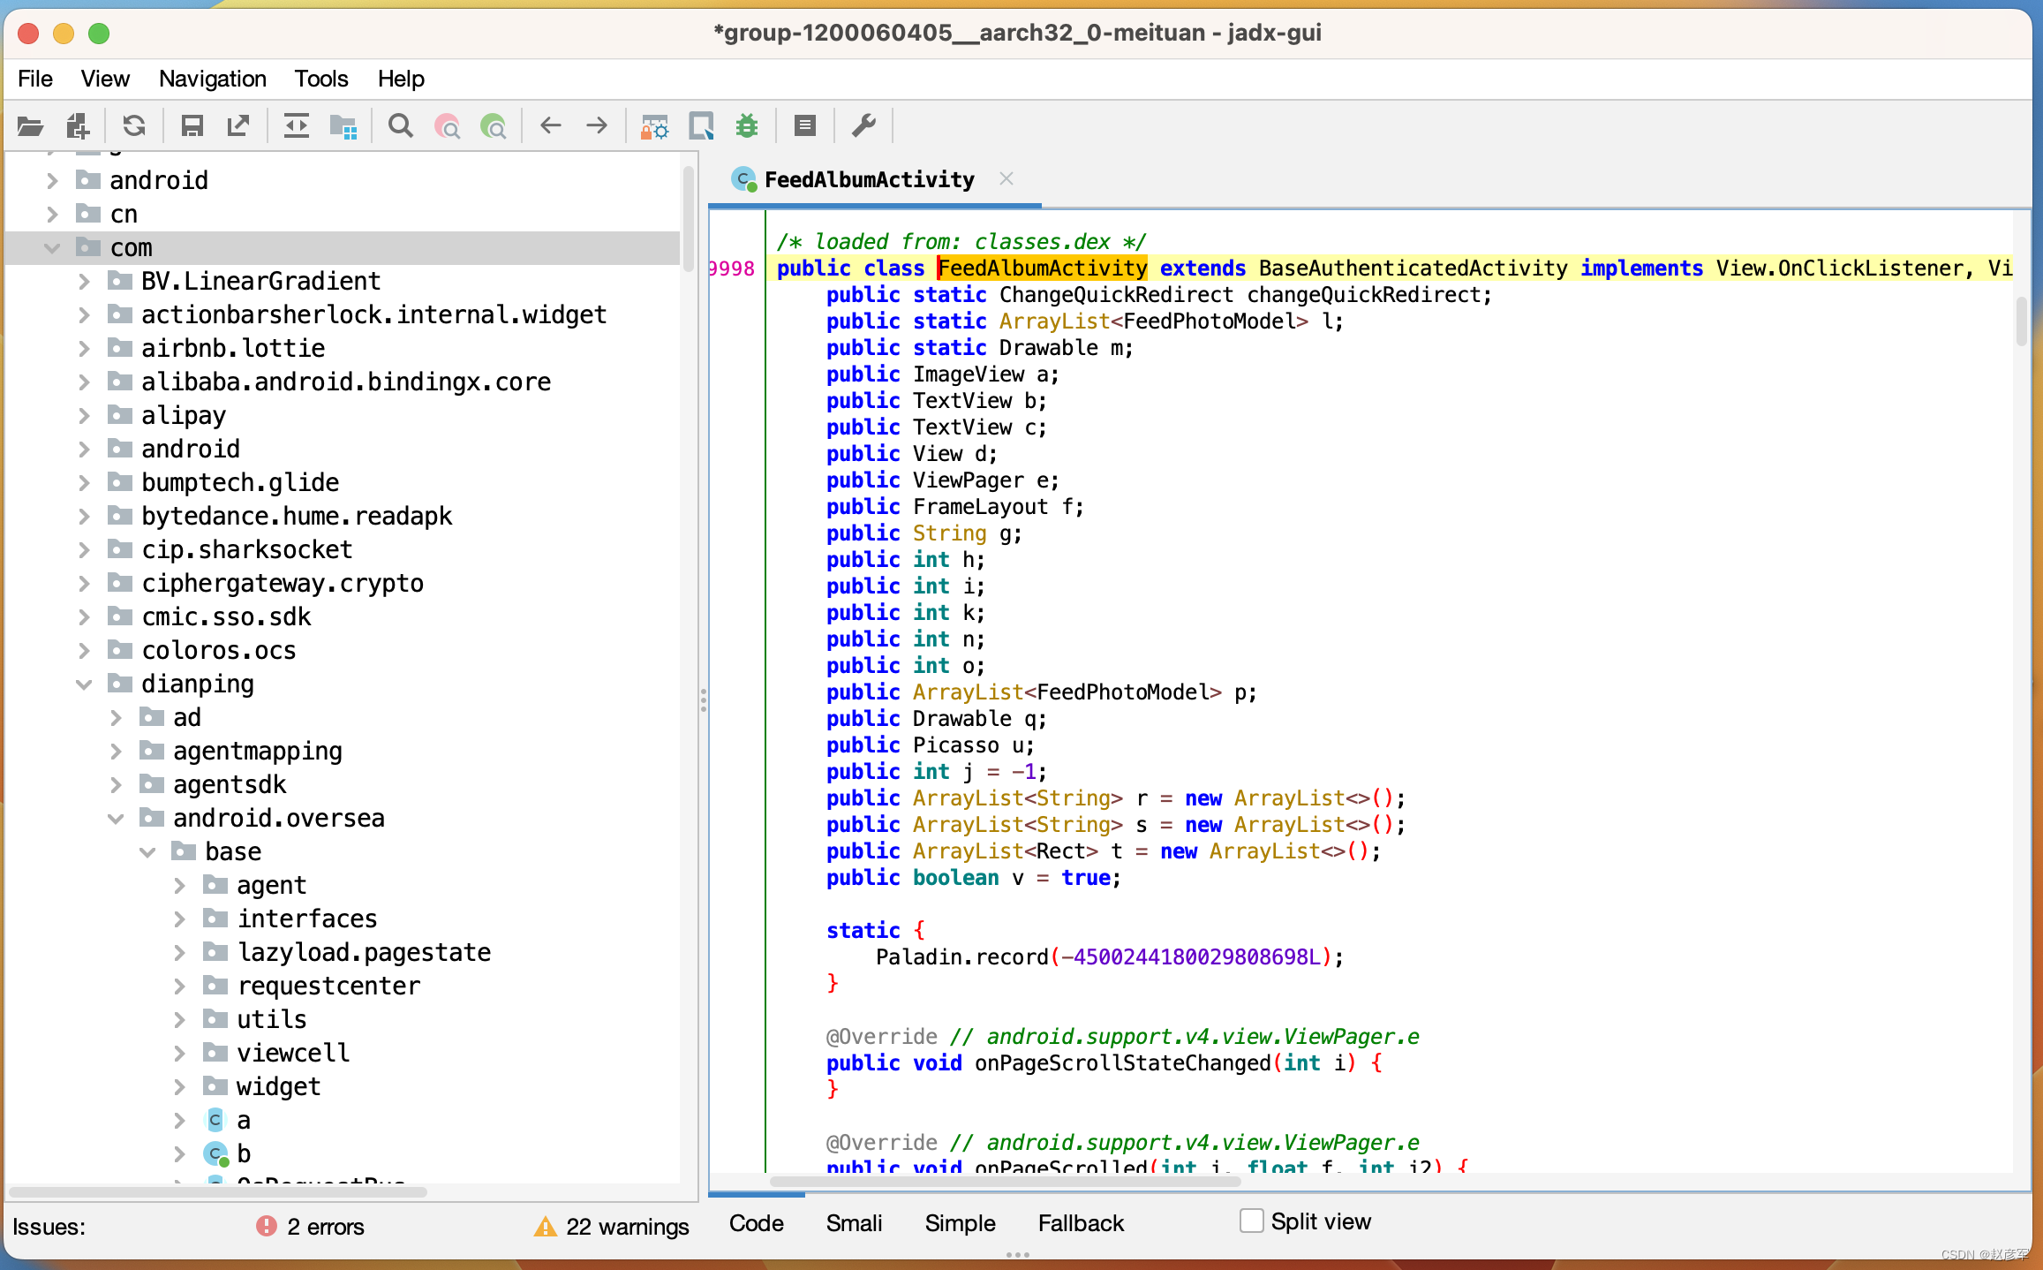Open the debugger with the green bug icon
The width and height of the screenshot is (2043, 1270).
click(747, 126)
